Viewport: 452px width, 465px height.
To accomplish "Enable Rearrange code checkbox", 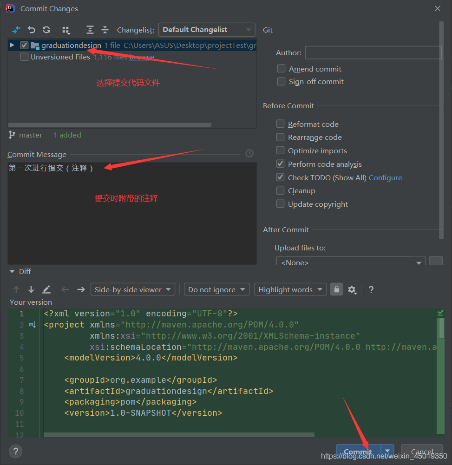I will point(280,137).
